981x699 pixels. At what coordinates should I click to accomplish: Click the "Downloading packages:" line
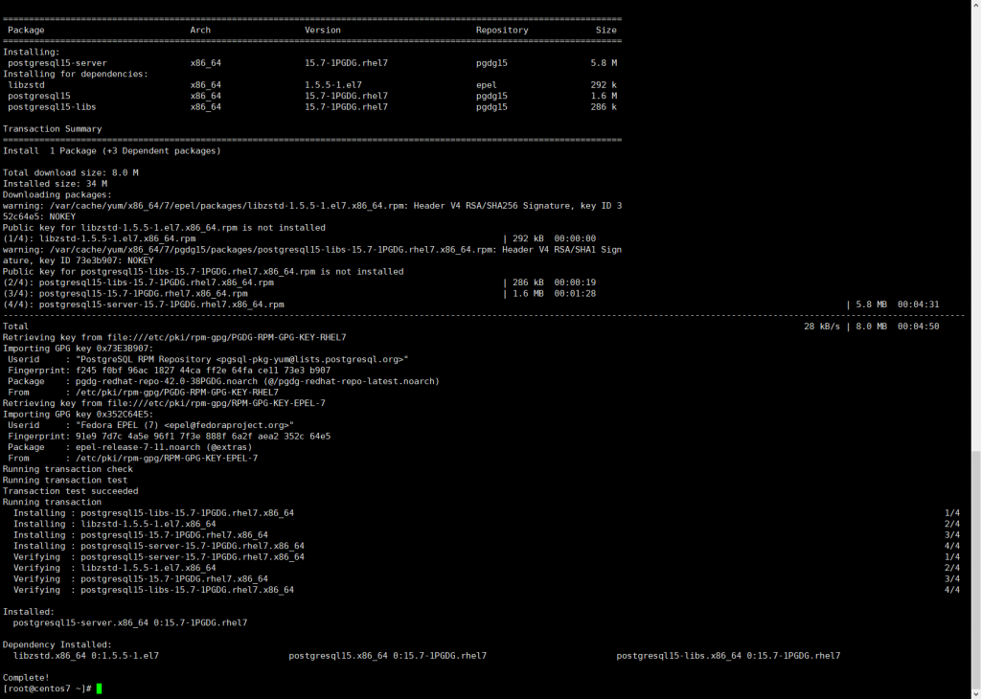point(57,195)
